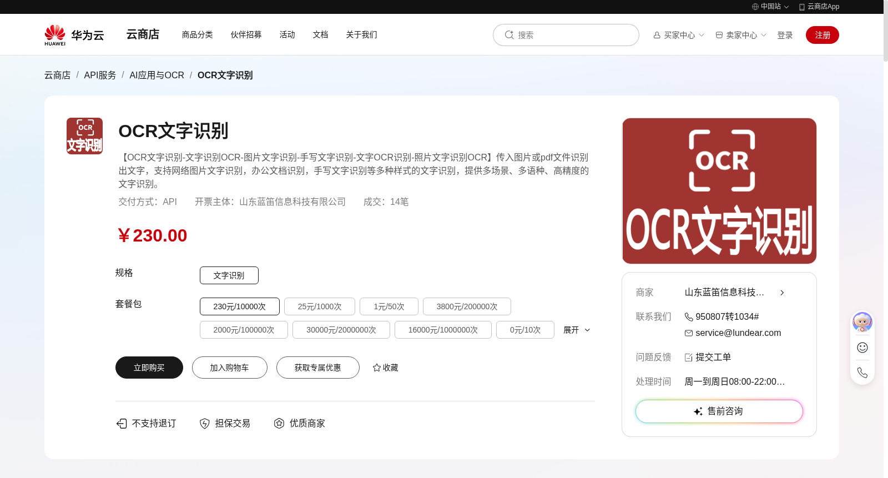888x478 pixels.
Task: Click the 云商店 breadcrumb link
Action: point(58,75)
